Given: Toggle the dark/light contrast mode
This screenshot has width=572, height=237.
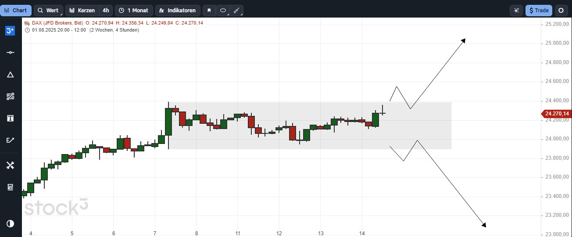Looking at the screenshot, I should [x=10, y=224].
